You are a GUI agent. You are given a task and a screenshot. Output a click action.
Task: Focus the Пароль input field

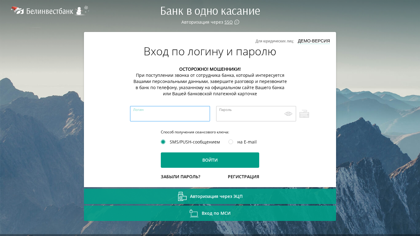[256, 114]
